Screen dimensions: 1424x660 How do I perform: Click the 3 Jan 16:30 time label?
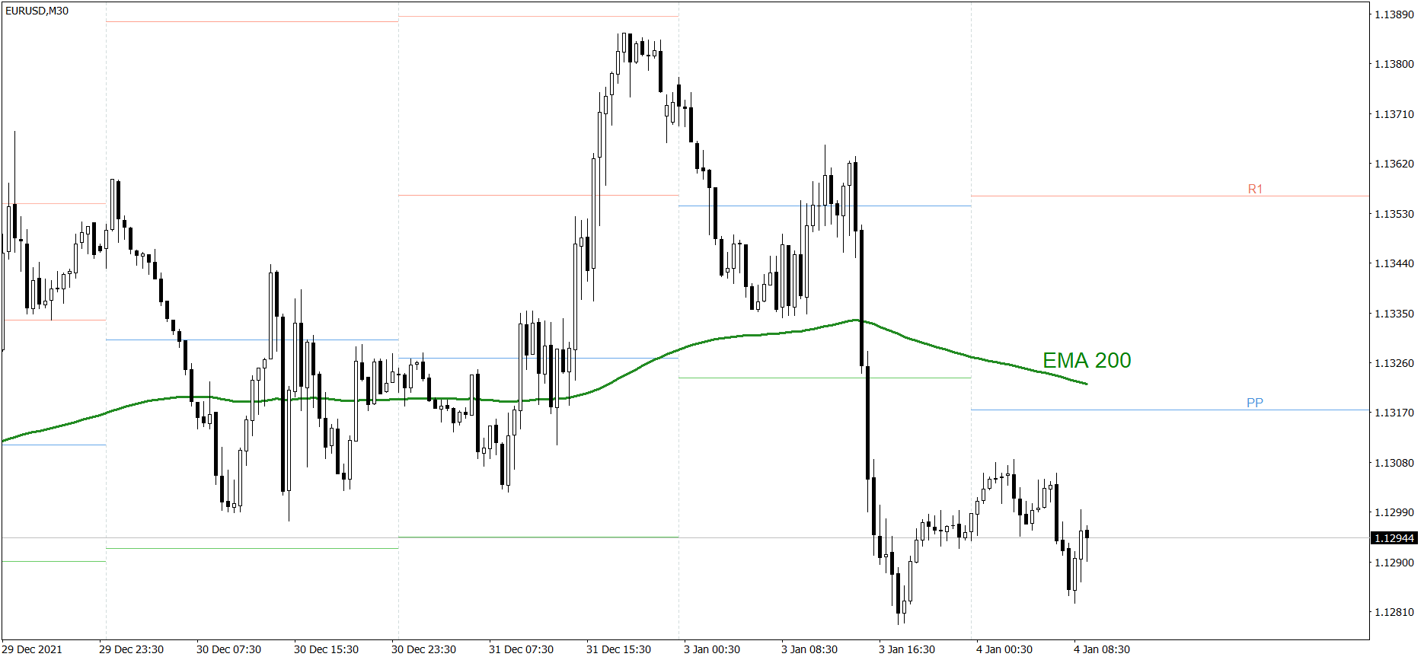point(907,649)
